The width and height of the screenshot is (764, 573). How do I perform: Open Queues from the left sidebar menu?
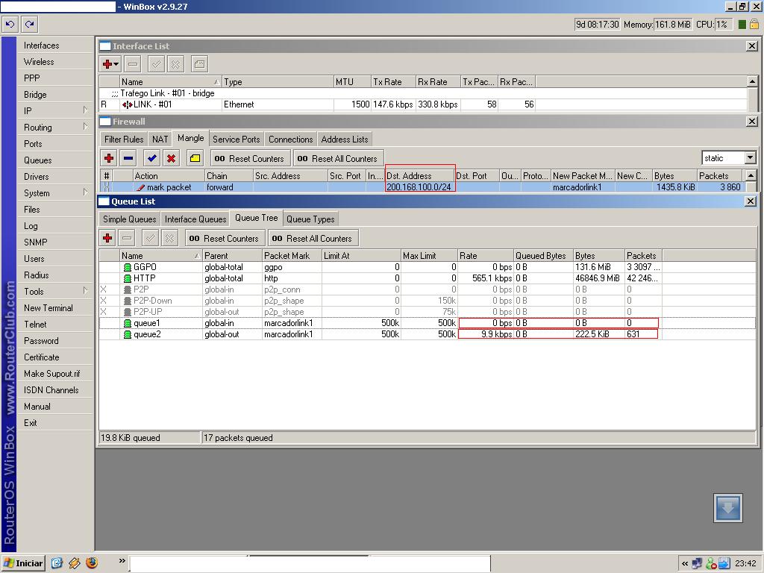(x=37, y=160)
